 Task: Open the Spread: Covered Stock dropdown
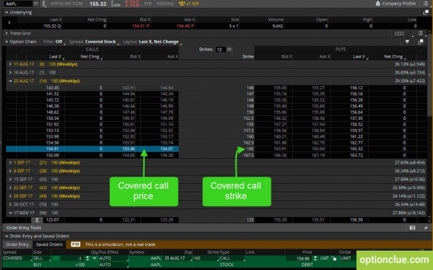93,42
